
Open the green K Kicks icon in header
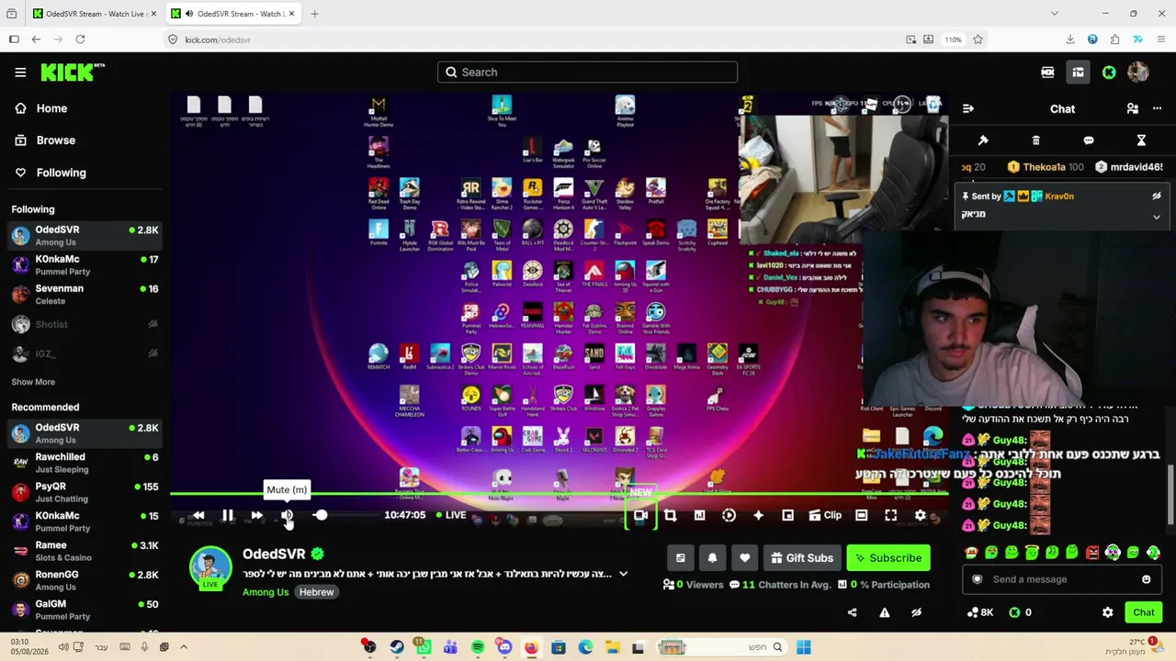1109,72
